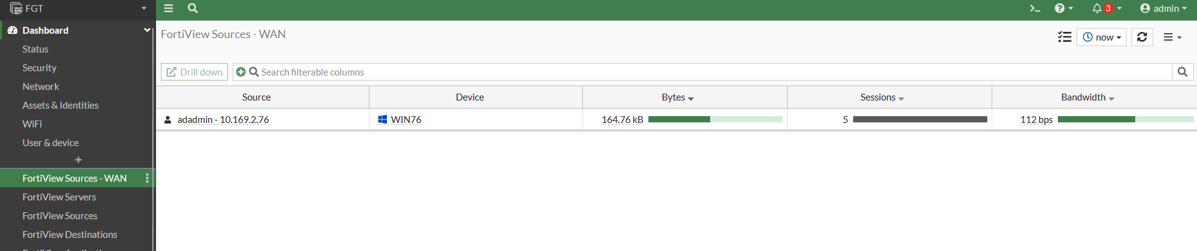Click the Dashboard gauge icon
This screenshot has height=251, width=1197.
12,30
